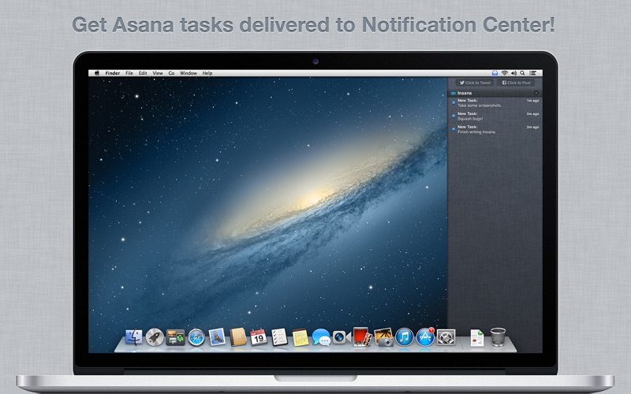Select the Insana notification group header

tap(495, 93)
